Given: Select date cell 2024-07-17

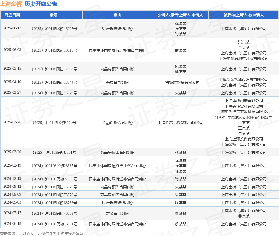Looking at the screenshot, I should pyautogui.click(x=12, y=213).
